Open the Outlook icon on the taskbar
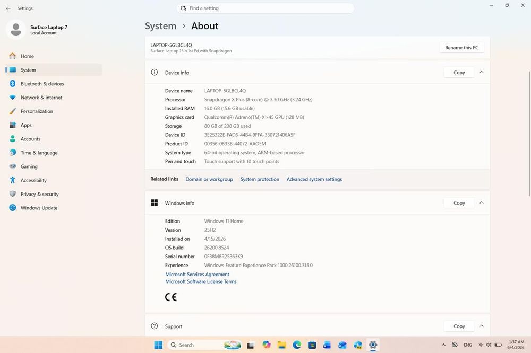This screenshot has width=531, height=353. tap(342, 345)
